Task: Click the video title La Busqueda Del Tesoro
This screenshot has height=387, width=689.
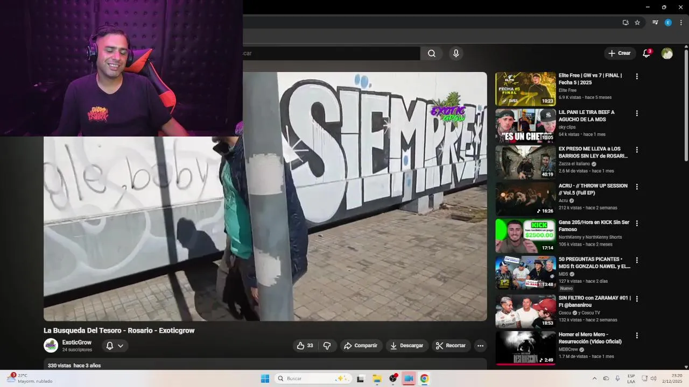Action: [x=119, y=331]
